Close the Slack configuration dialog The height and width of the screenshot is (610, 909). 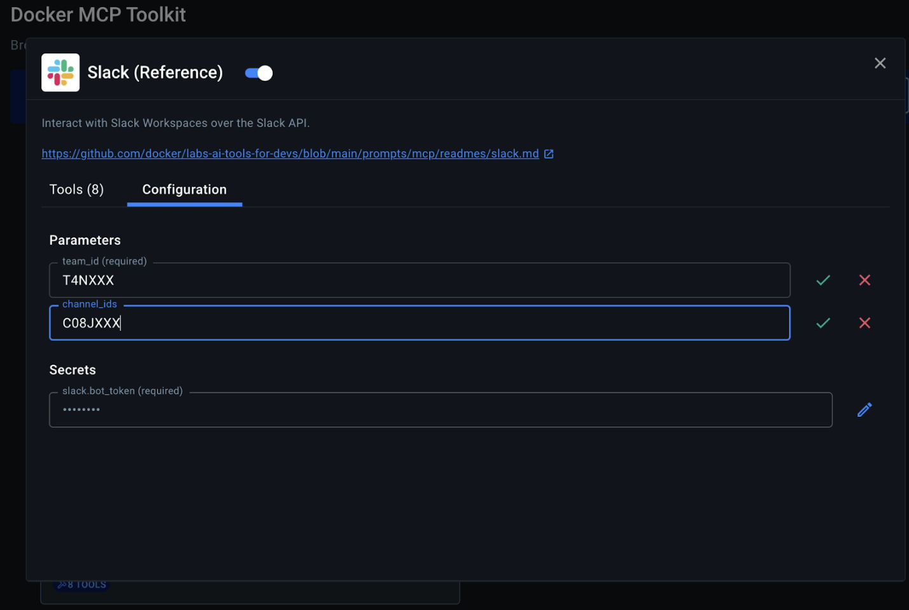pyautogui.click(x=880, y=63)
